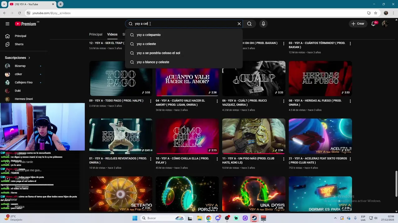Screen dimensions: 398x223
Task: Play the ¿CUÁL? video thumbnail
Action: 254,78
